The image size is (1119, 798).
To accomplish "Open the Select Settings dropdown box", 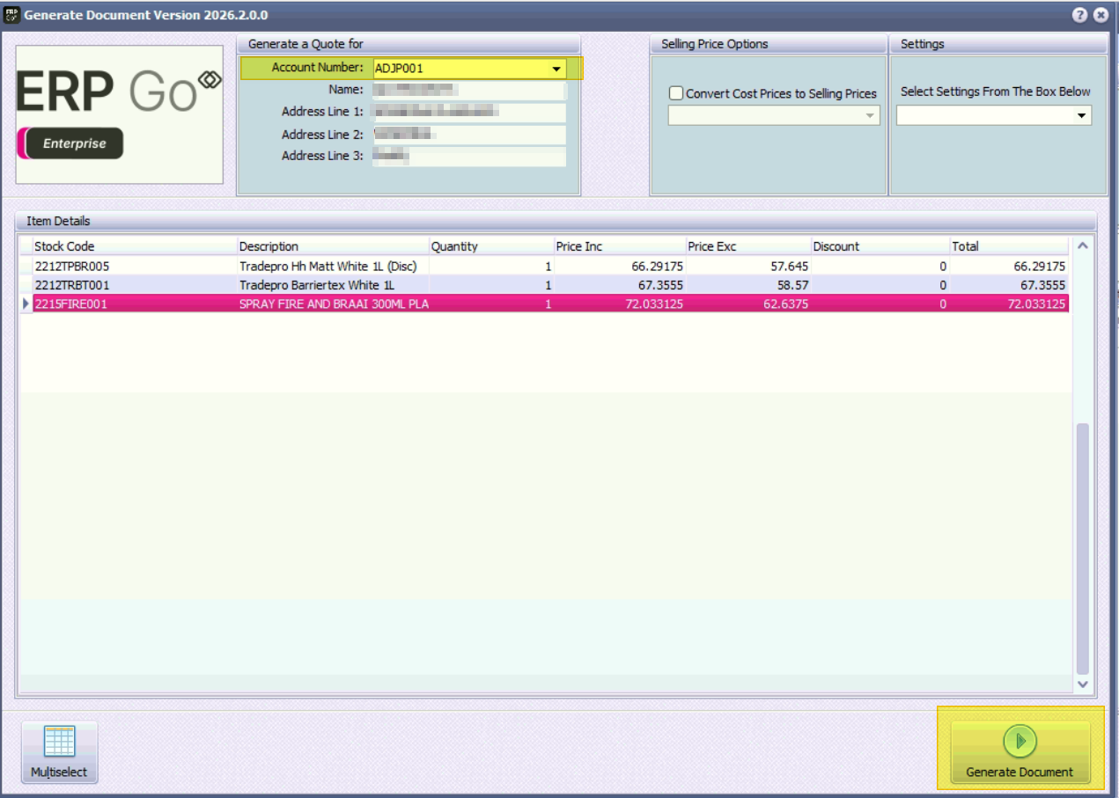I will 1081,115.
